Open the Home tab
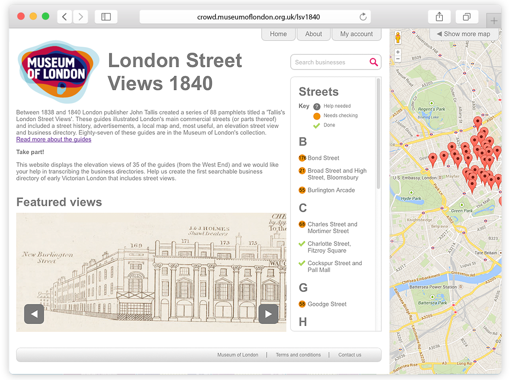 point(279,34)
